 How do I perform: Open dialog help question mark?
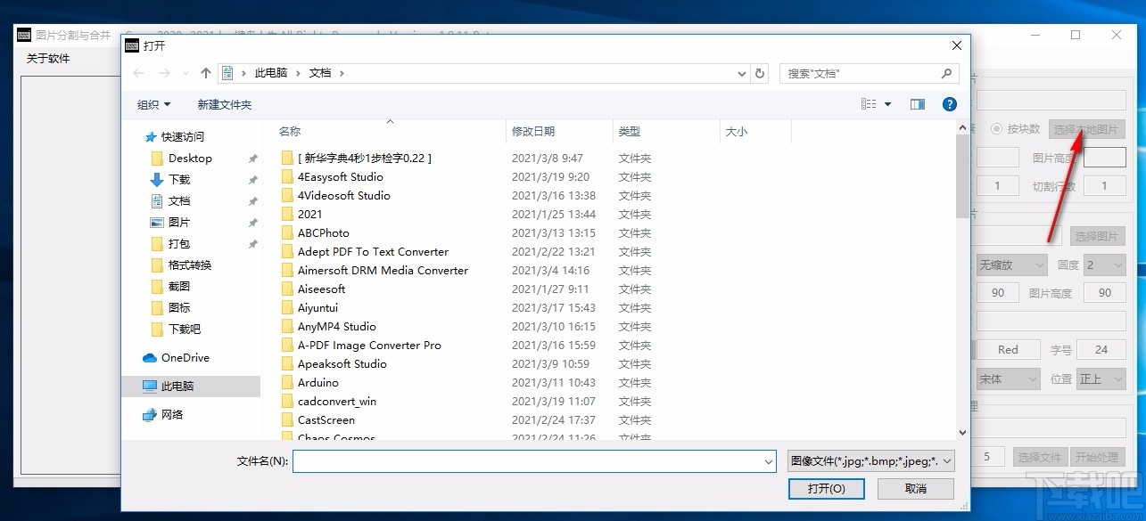[x=950, y=104]
